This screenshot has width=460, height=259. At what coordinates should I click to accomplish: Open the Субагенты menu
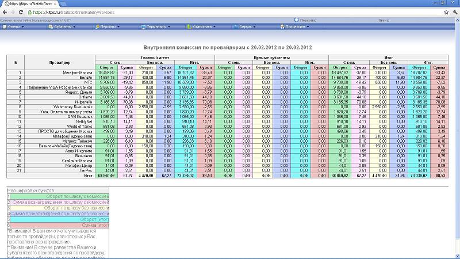pyautogui.click(x=62, y=26)
